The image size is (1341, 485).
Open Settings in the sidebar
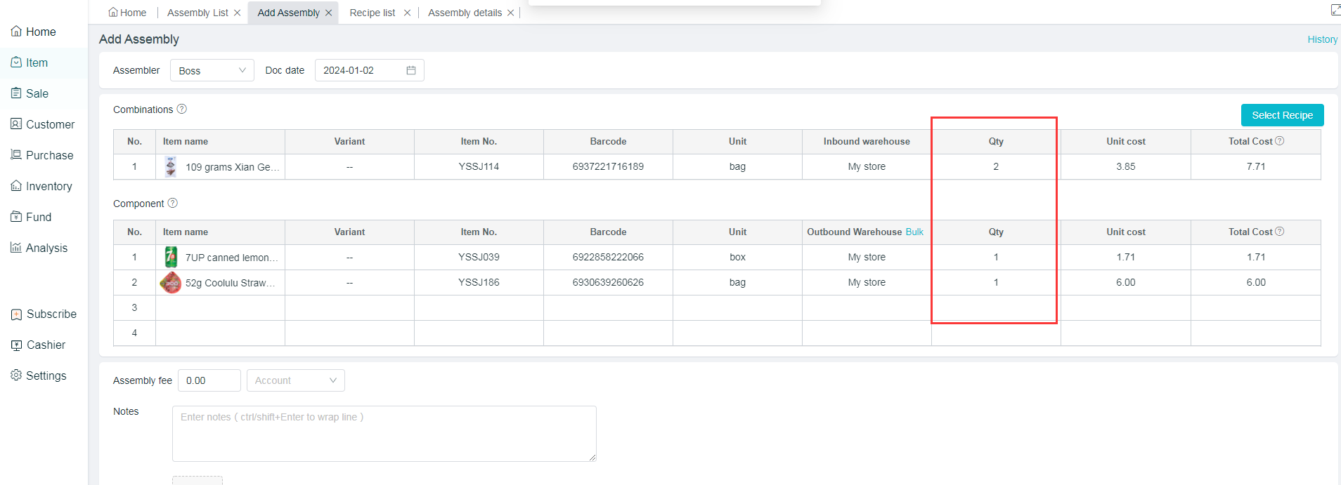pos(46,376)
